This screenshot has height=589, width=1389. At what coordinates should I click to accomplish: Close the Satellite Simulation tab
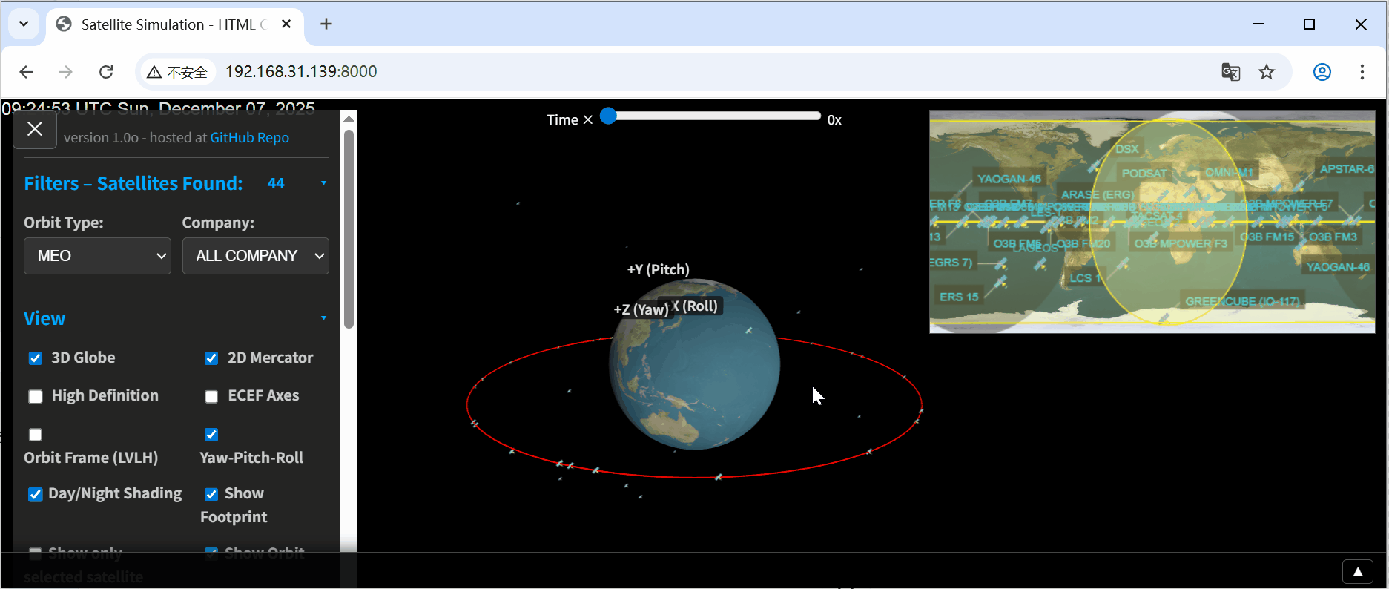(286, 24)
